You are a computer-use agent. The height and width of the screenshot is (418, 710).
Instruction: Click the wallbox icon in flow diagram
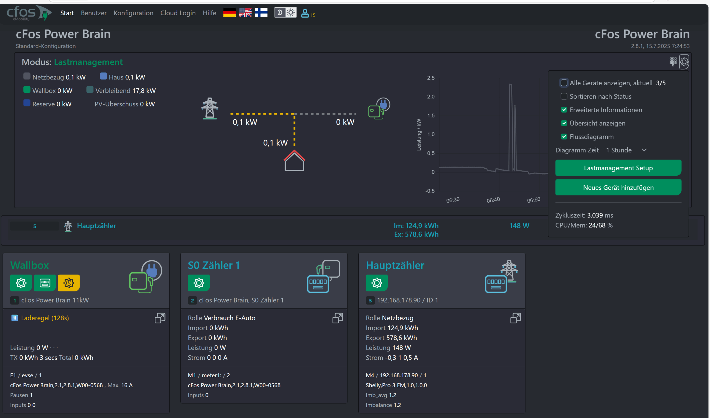(x=379, y=108)
